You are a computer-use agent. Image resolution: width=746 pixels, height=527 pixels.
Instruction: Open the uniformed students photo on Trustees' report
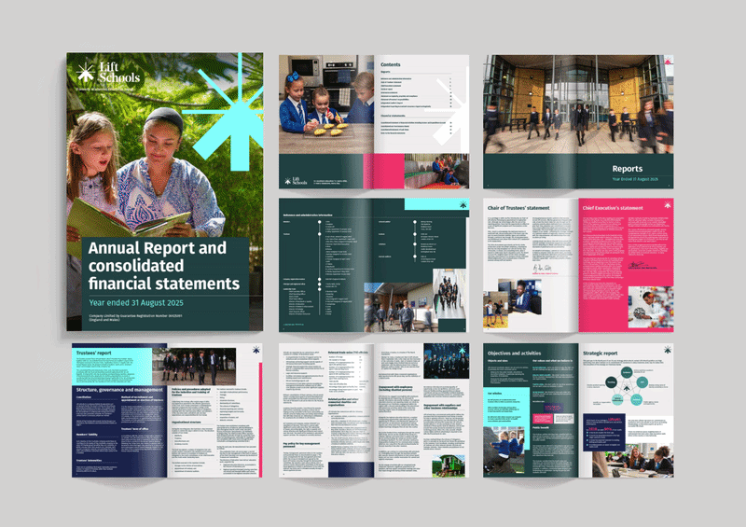(x=194, y=366)
